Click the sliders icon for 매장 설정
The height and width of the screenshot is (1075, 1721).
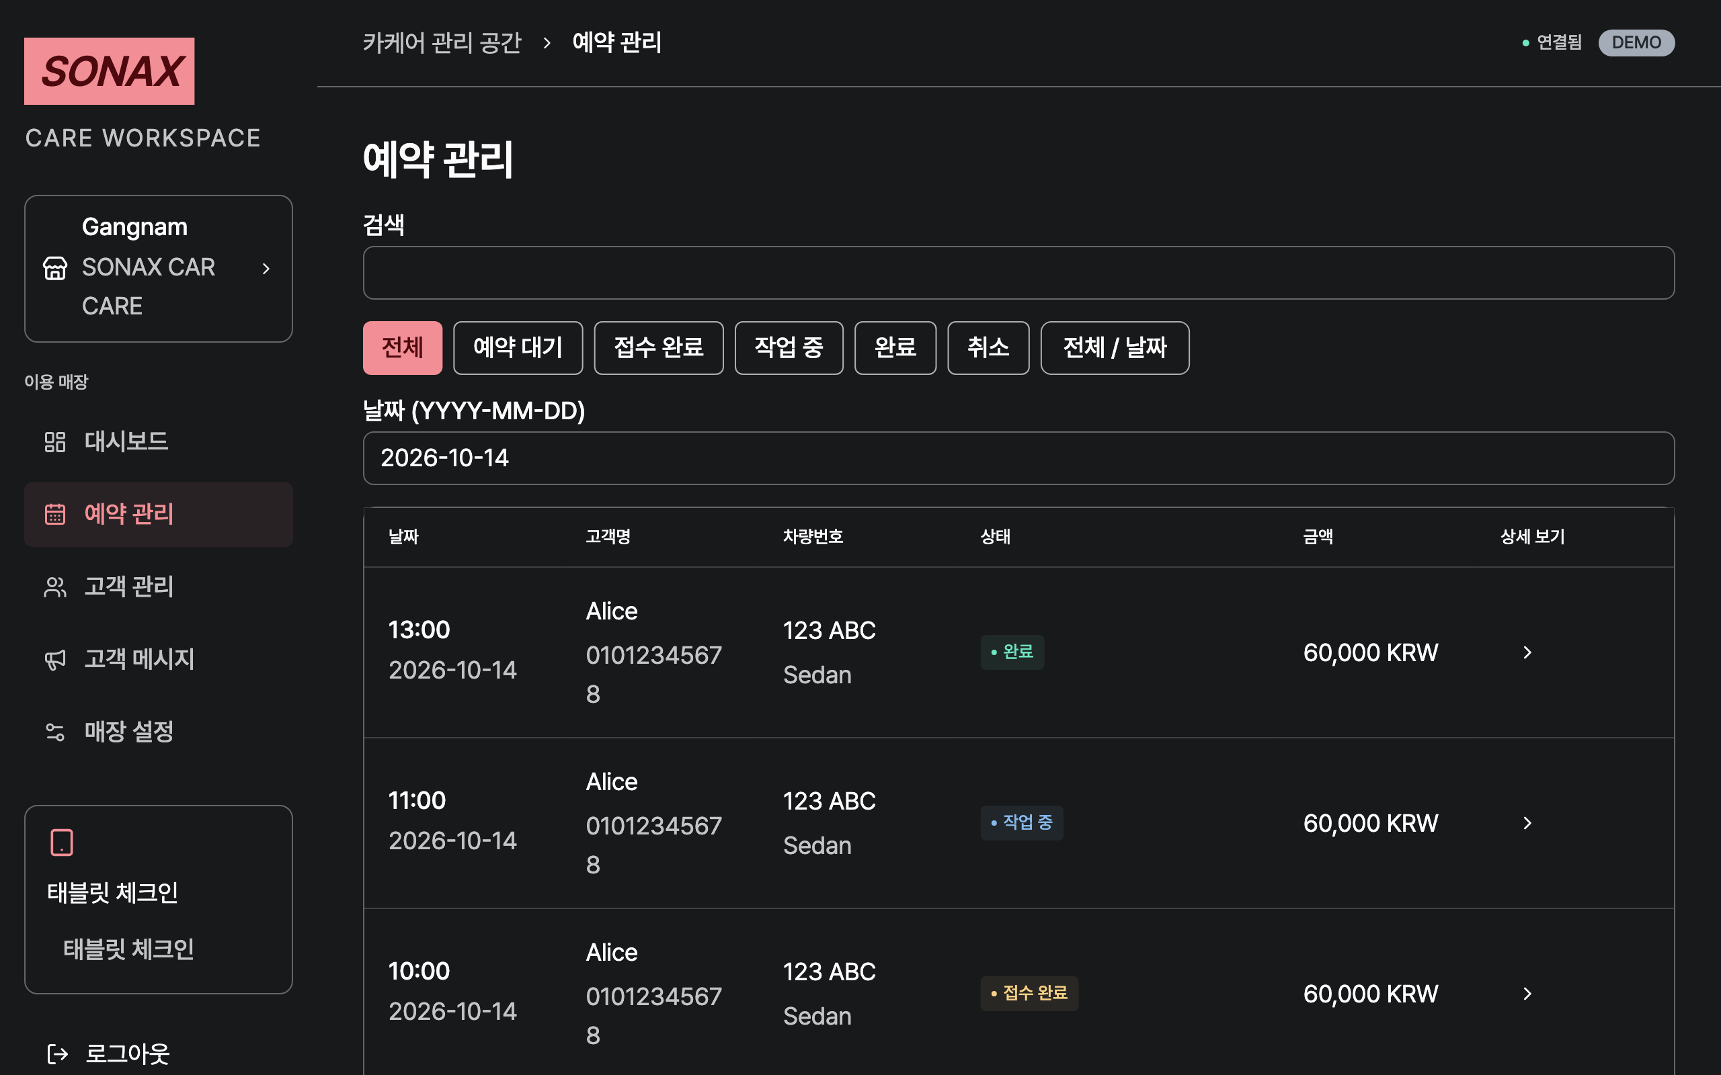[x=54, y=732]
